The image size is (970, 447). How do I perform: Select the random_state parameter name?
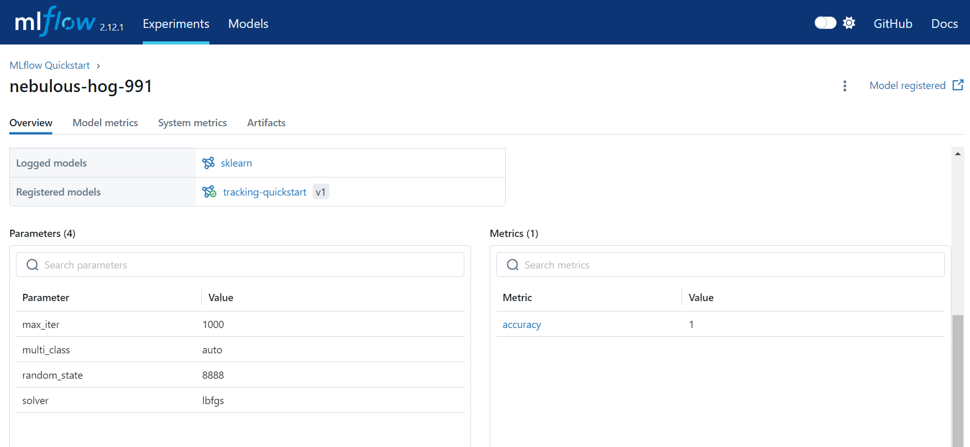click(52, 375)
